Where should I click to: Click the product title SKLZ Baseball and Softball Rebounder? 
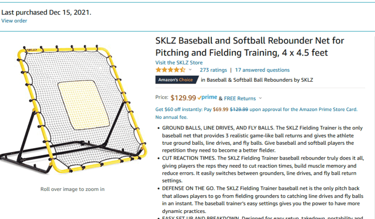[250, 47]
